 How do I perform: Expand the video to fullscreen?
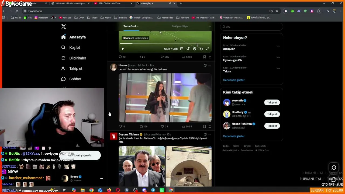pos(208,49)
